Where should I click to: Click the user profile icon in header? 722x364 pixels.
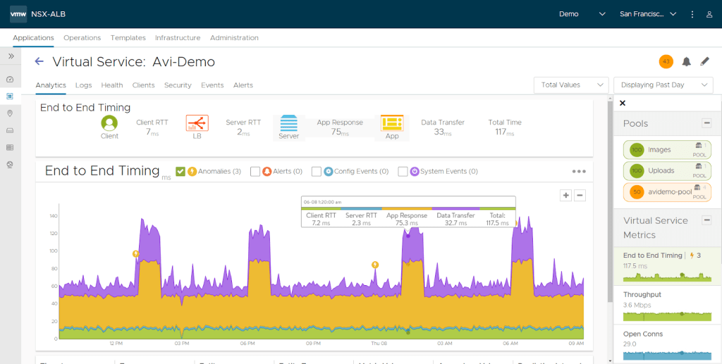click(709, 14)
